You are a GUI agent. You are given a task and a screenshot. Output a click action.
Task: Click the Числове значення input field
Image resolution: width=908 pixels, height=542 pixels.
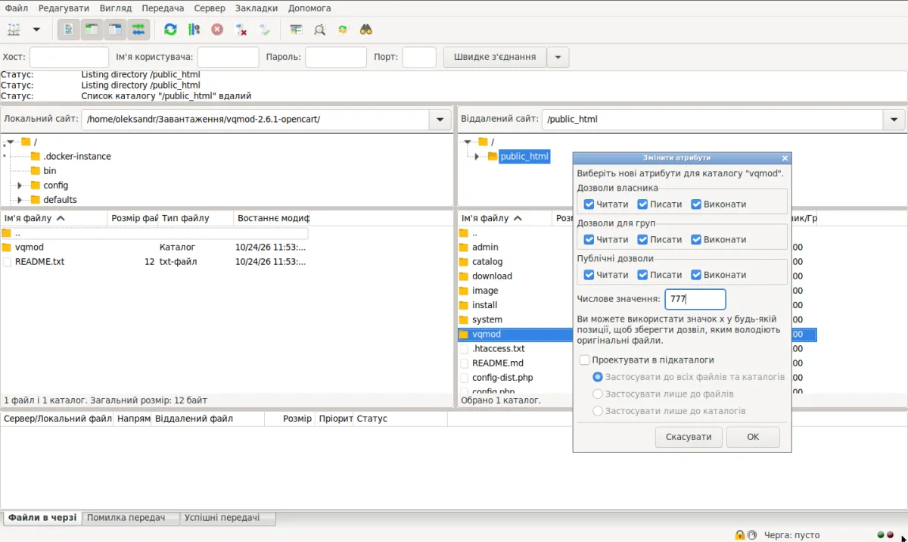coord(695,299)
